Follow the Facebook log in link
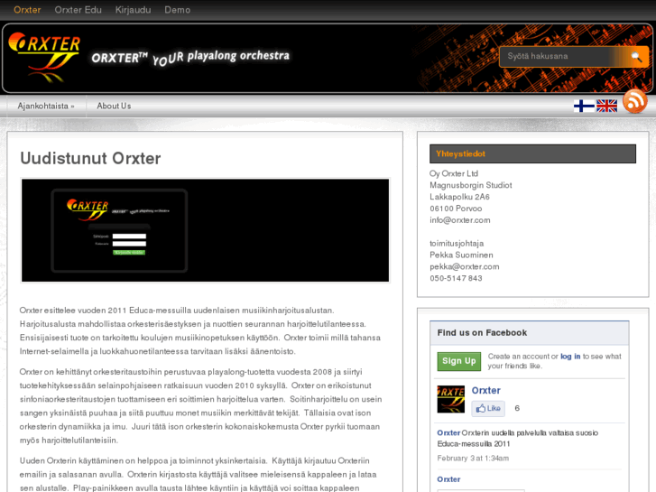Viewport: 656px width, 492px height. (570, 357)
